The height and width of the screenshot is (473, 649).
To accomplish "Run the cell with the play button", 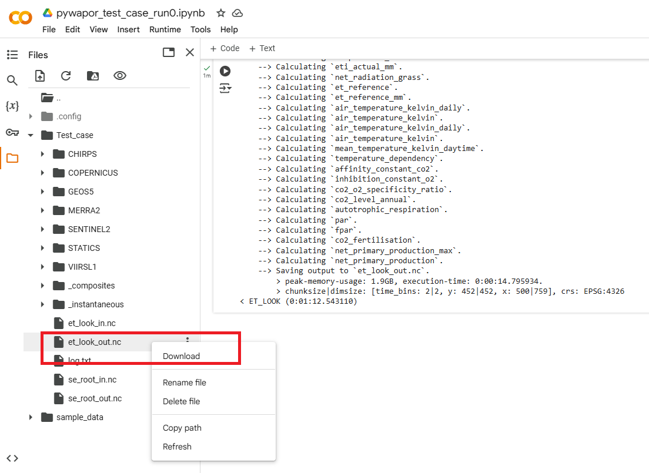I will [x=225, y=71].
